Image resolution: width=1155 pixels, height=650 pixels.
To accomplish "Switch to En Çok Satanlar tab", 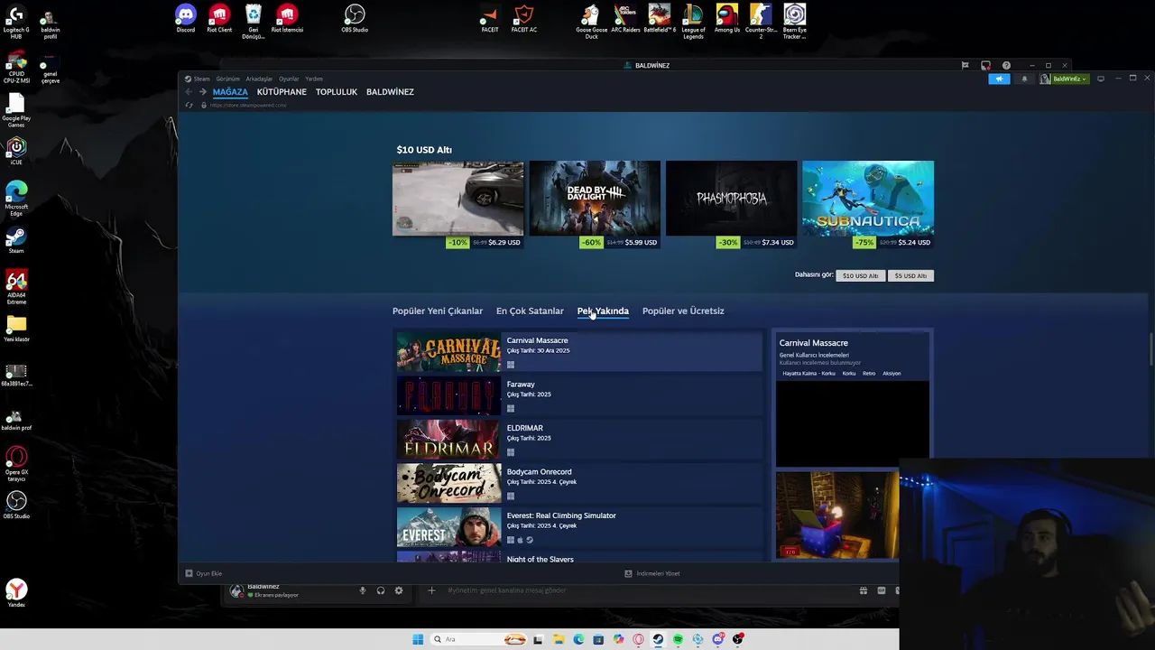I will click(x=530, y=311).
